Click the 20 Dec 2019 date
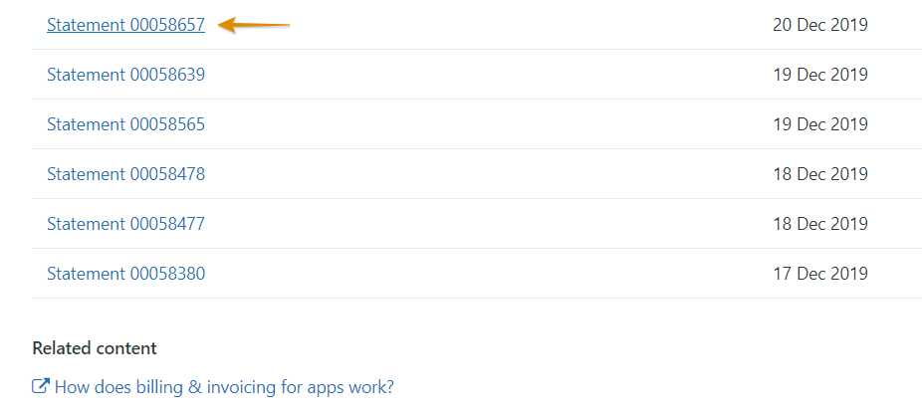922x414 pixels. 820,25
